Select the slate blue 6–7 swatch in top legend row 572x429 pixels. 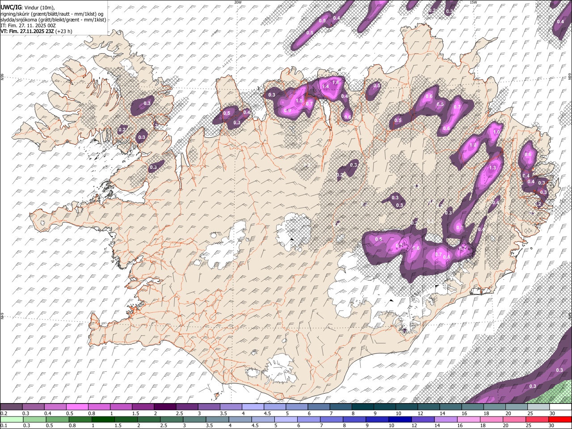318,407
